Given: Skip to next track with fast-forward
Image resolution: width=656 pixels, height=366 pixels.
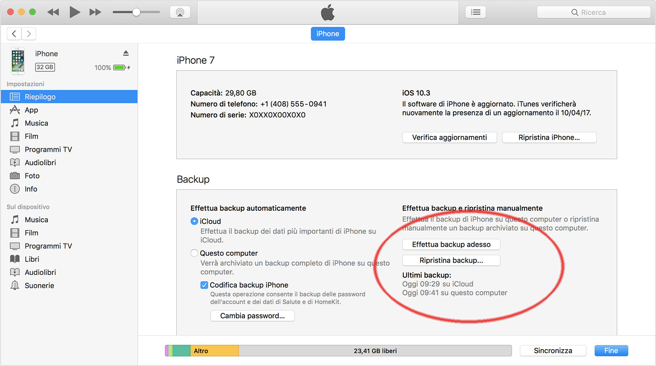Looking at the screenshot, I should (x=95, y=12).
